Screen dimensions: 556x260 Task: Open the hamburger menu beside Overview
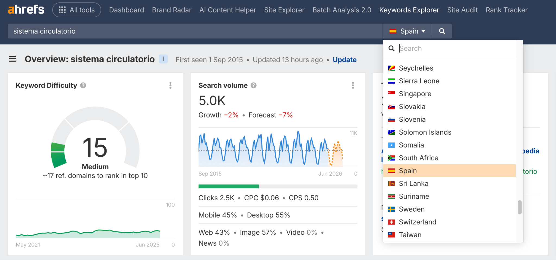click(x=12, y=59)
